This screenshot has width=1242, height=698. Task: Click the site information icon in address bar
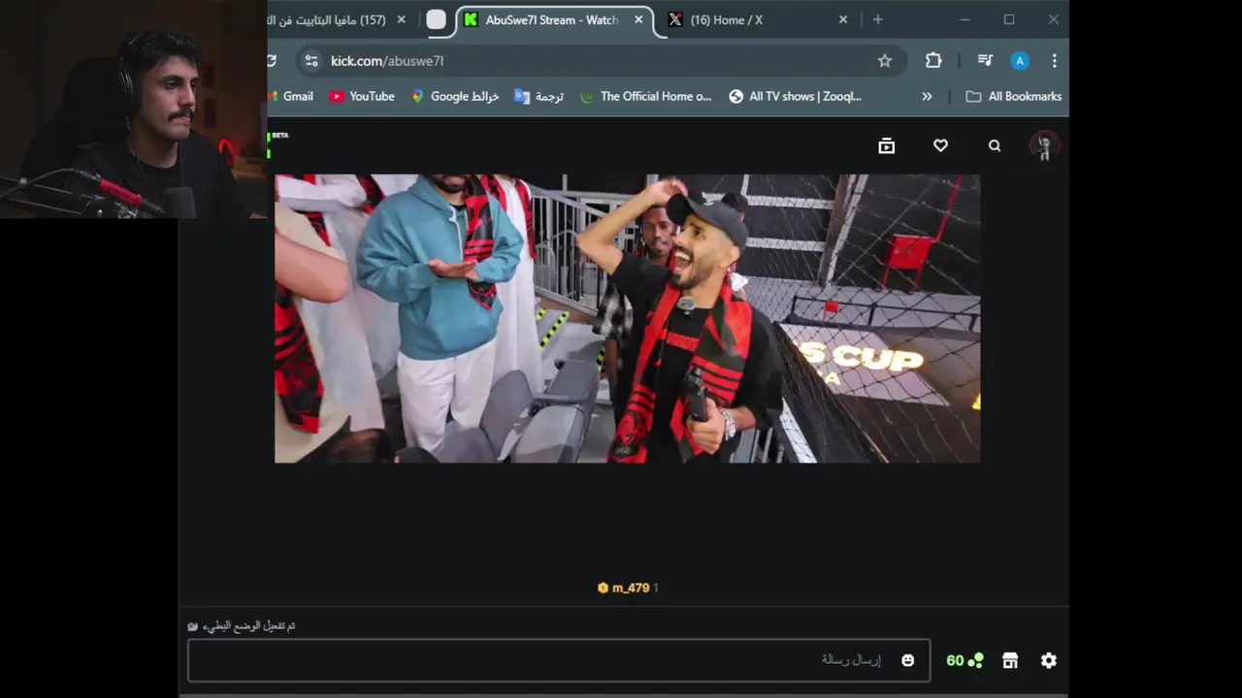310,60
